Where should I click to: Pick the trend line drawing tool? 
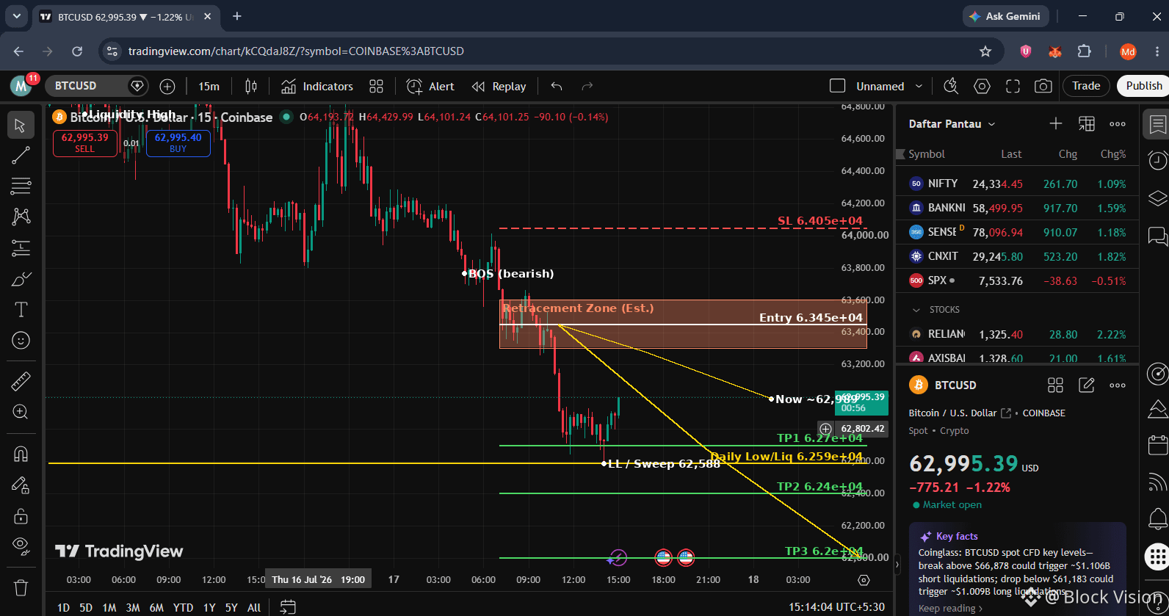[x=21, y=155]
